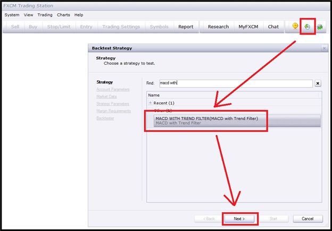
Task: Click the Buy toolbar button
Action: [x=33, y=27]
